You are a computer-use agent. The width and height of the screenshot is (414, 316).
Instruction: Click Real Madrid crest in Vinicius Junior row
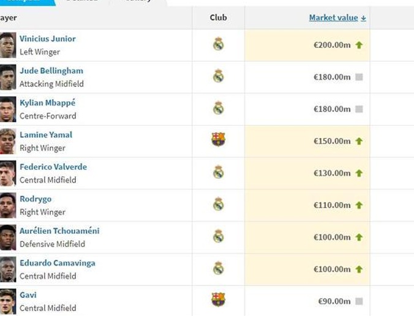219,44
